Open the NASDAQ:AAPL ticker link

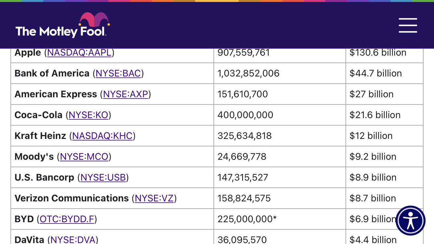pos(79,53)
